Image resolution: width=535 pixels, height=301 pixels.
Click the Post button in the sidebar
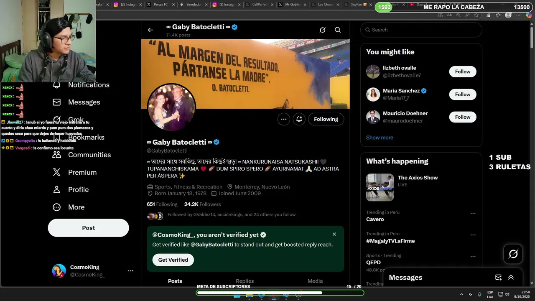click(x=88, y=228)
